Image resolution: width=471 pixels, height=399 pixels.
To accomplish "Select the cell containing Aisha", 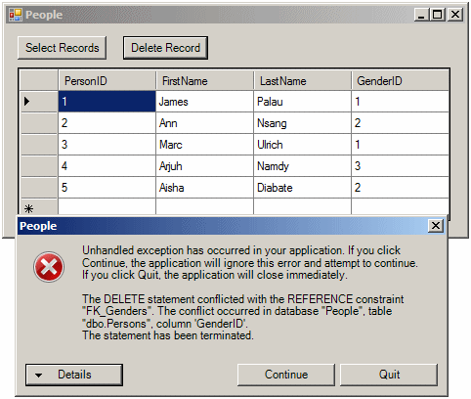I will (205, 188).
